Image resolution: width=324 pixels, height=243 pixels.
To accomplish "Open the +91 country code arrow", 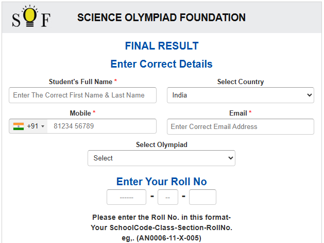I will pos(43,126).
